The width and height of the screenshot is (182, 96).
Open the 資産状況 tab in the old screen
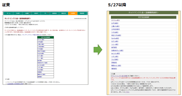click(64, 13)
